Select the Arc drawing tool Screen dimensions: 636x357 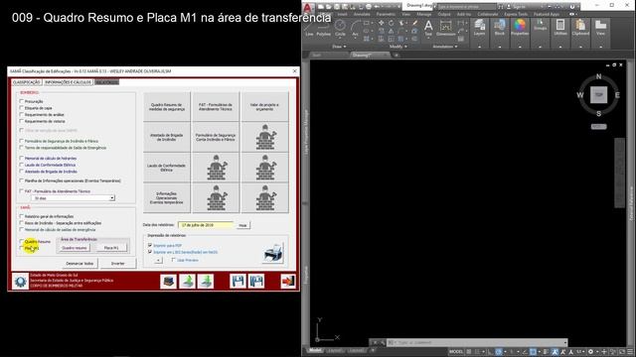[x=356, y=28]
